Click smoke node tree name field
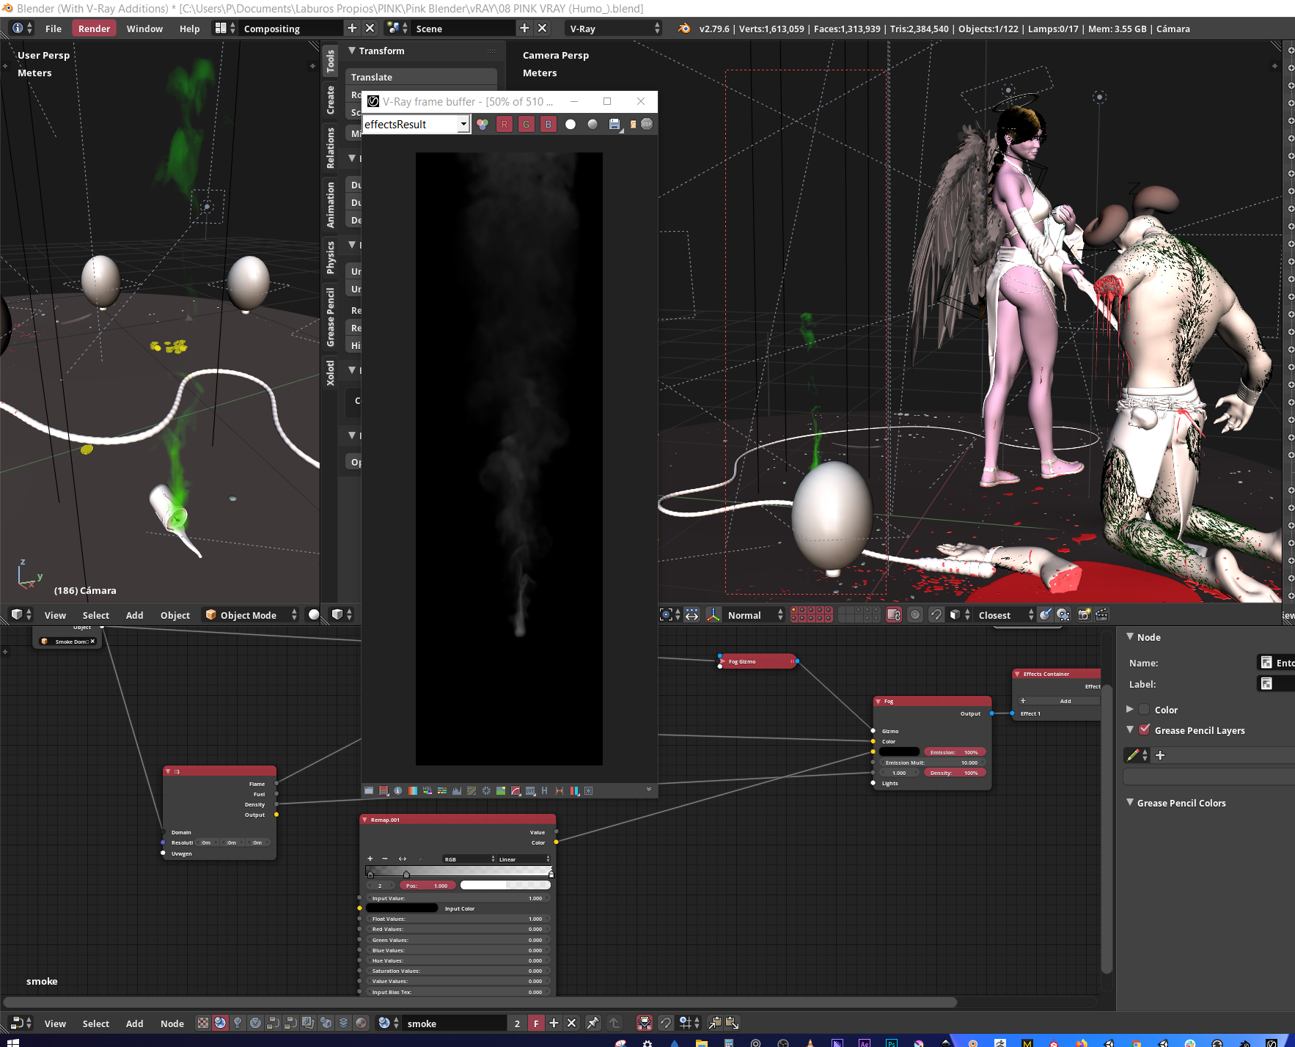The height and width of the screenshot is (1047, 1295). [x=455, y=1024]
